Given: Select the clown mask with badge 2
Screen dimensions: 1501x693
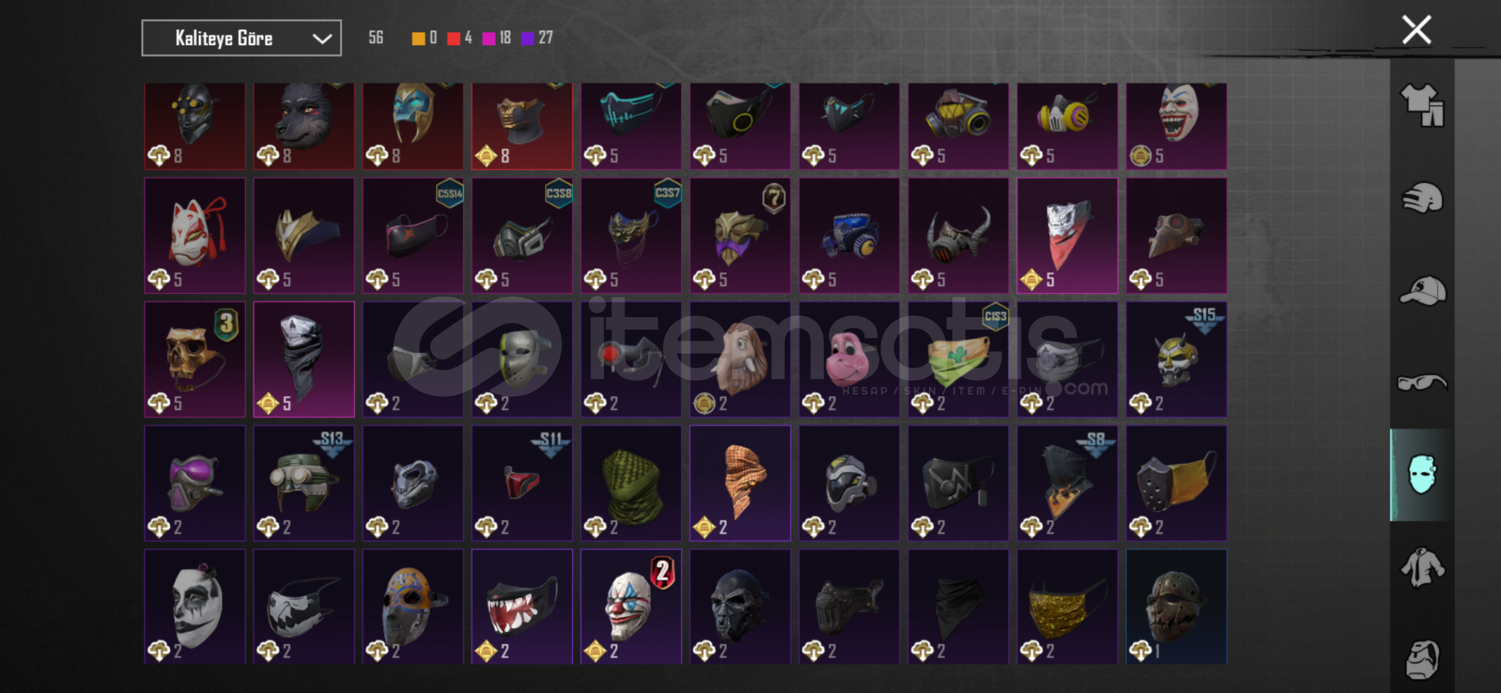Looking at the screenshot, I should (631, 606).
